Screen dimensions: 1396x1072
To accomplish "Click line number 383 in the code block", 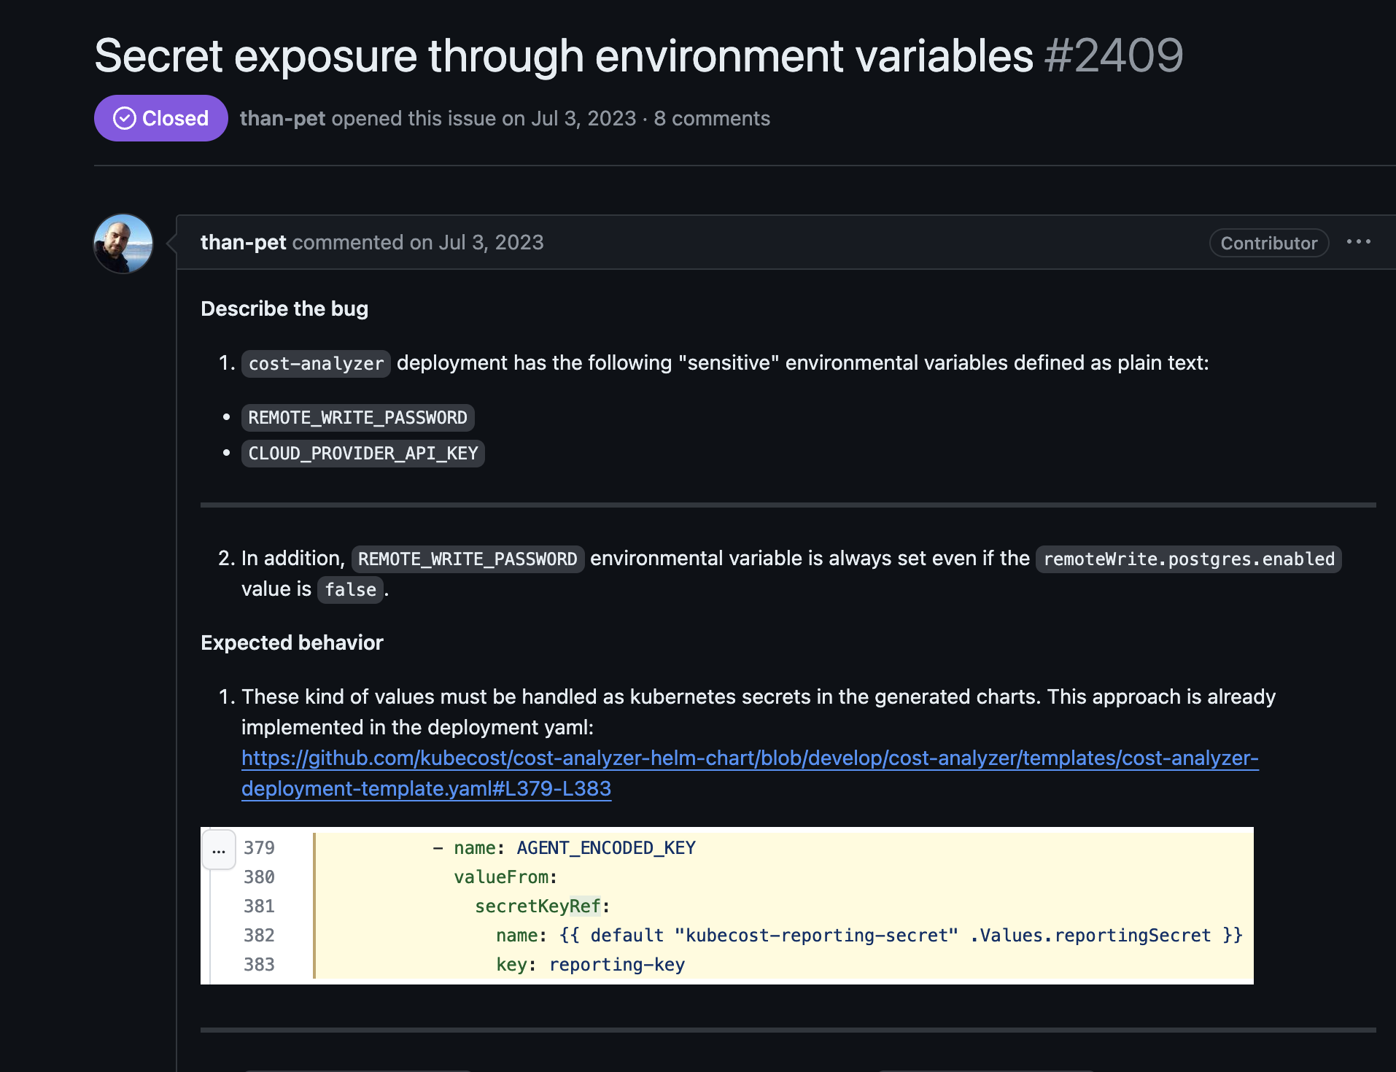I will point(259,964).
